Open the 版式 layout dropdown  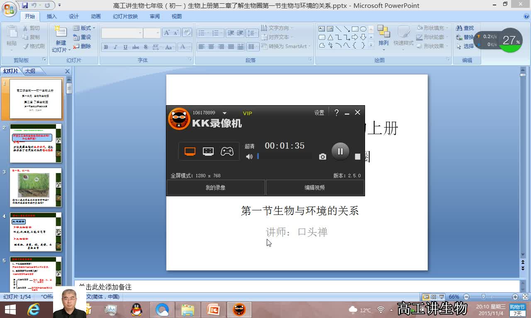(x=84, y=28)
